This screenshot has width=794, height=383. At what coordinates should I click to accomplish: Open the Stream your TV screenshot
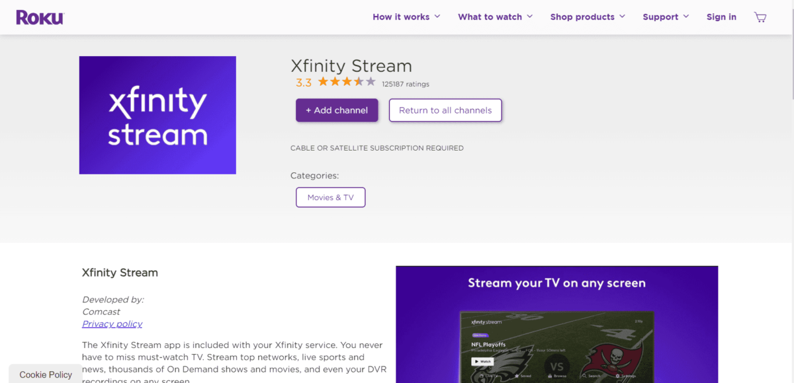(x=556, y=324)
